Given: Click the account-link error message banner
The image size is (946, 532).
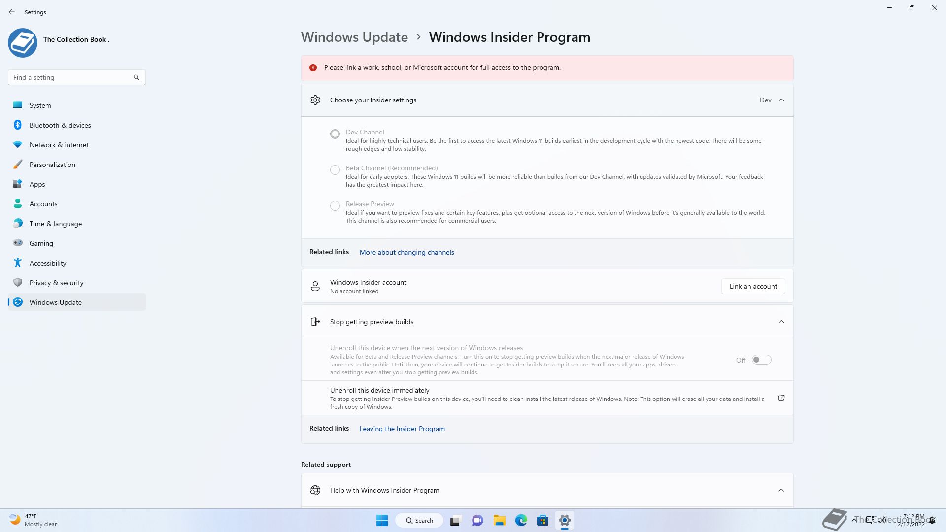Looking at the screenshot, I should click(547, 68).
